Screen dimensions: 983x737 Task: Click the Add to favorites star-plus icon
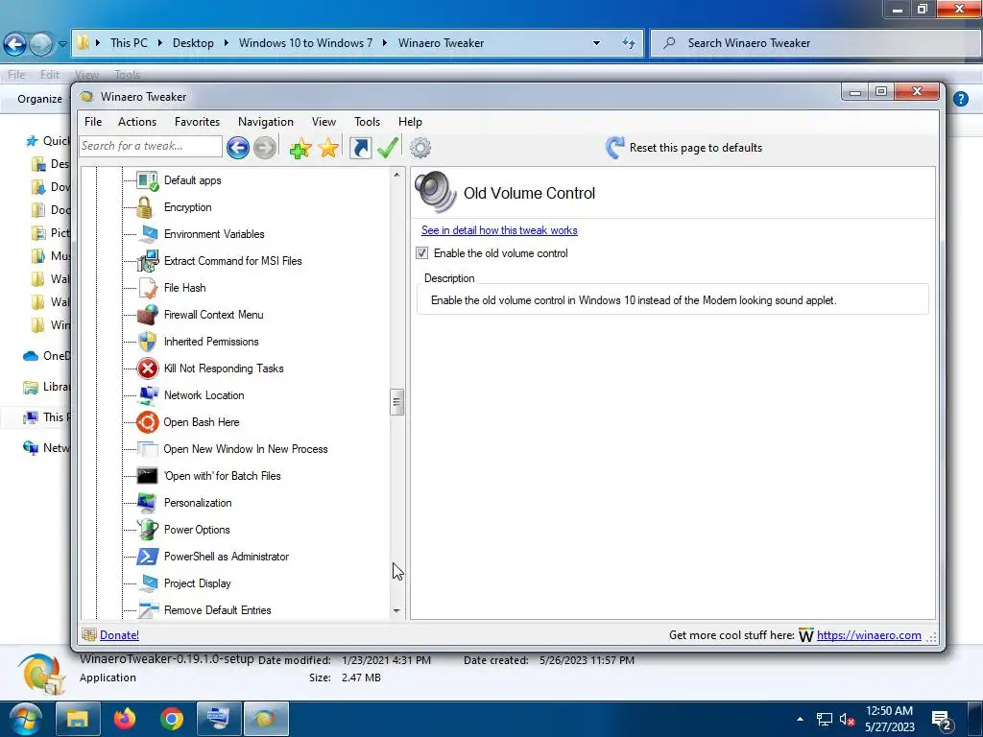pos(300,148)
